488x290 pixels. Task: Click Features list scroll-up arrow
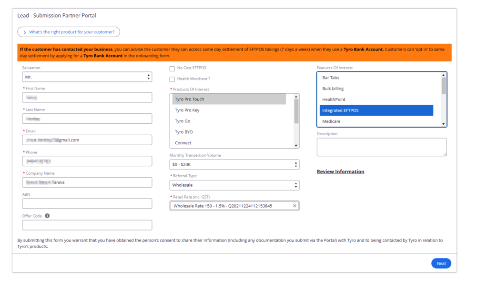tap(444, 75)
